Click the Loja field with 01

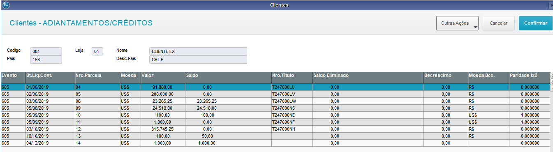pos(97,51)
